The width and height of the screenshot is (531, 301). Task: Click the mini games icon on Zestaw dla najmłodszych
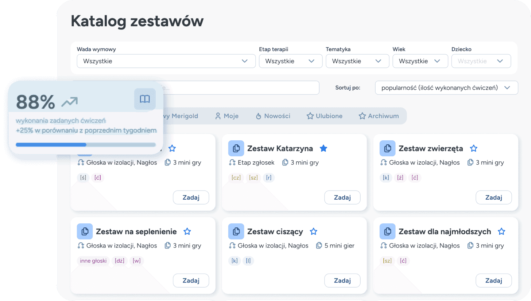470,246
